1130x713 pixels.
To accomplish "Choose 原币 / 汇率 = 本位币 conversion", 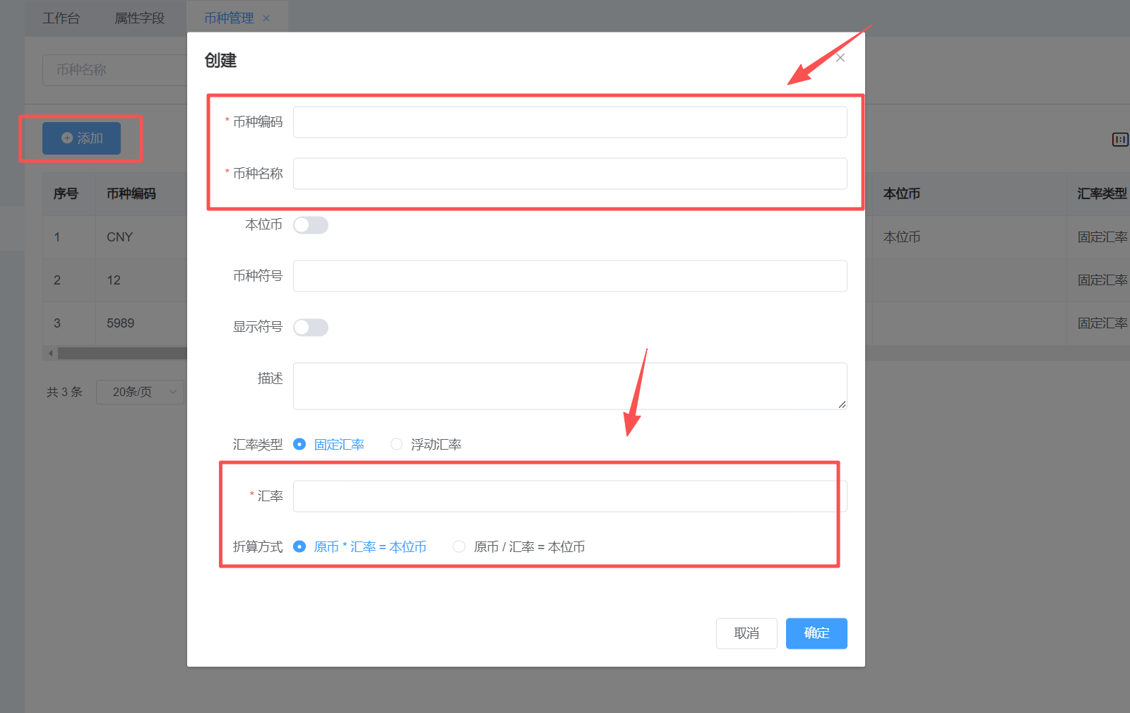I will point(459,546).
